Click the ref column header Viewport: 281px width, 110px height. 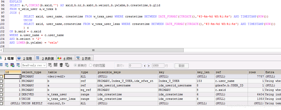[x=231, y=72]
